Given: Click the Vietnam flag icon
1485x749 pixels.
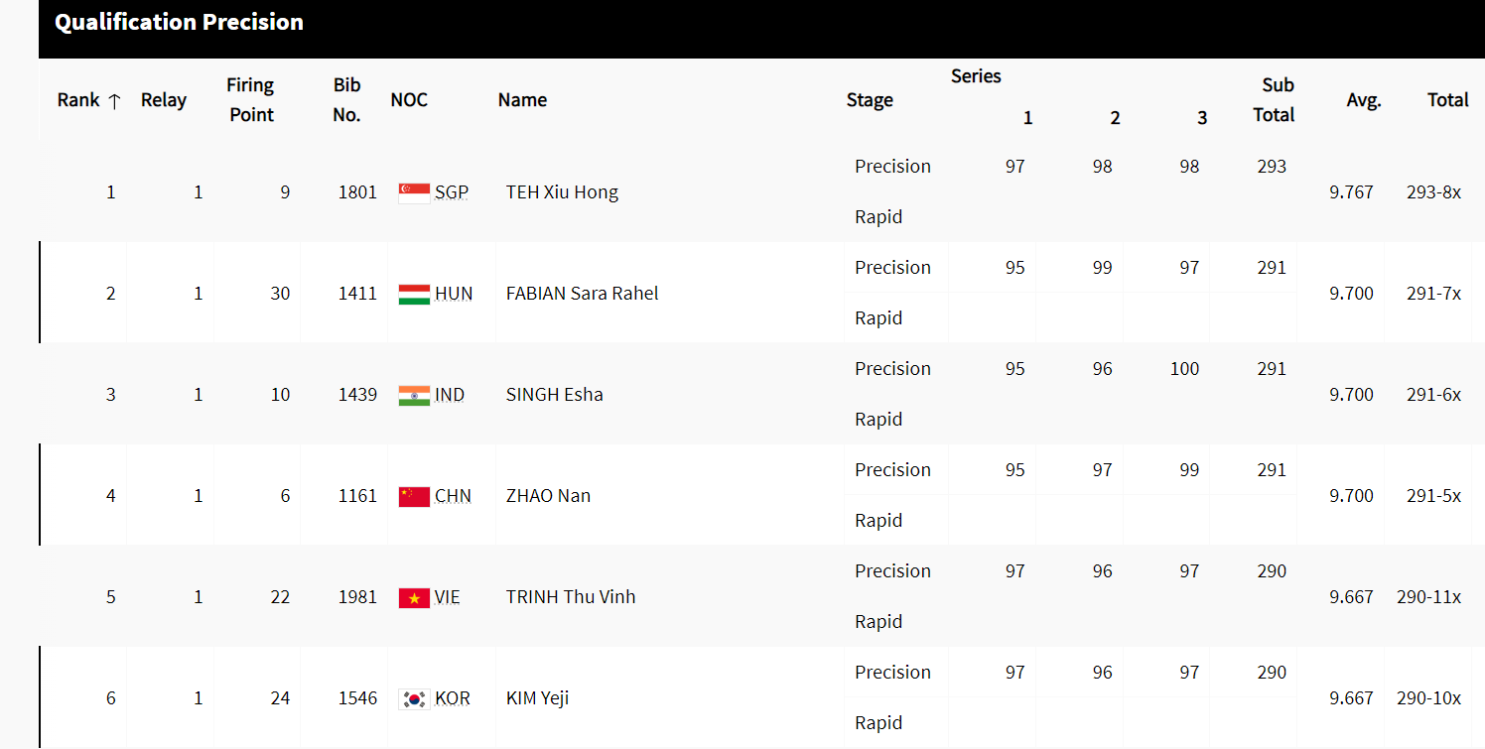Looking at the screenshot, I should (x=414, y=597).
